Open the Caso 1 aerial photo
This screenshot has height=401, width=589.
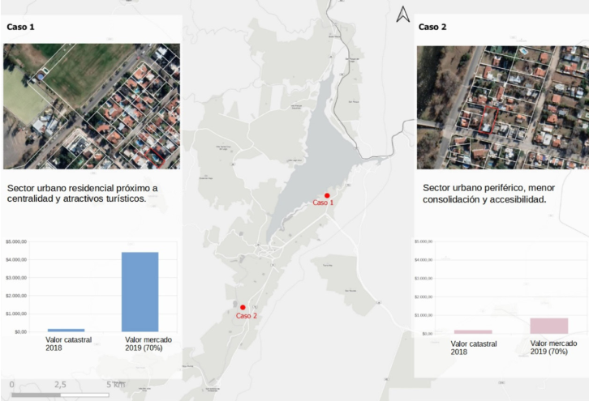pyautogui.click(x=91, y=106)
